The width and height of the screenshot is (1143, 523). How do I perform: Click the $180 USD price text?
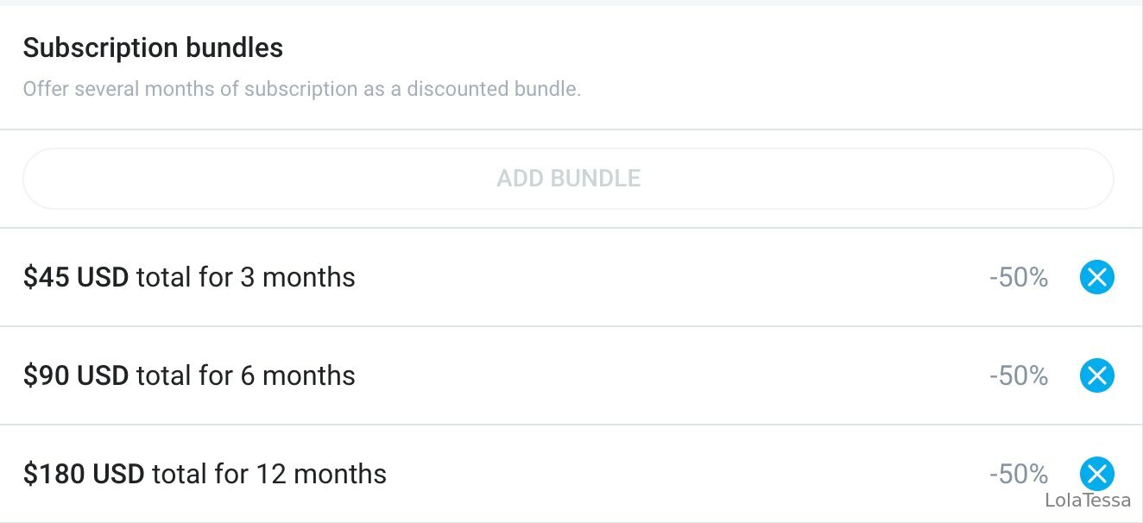pos(84,474)
